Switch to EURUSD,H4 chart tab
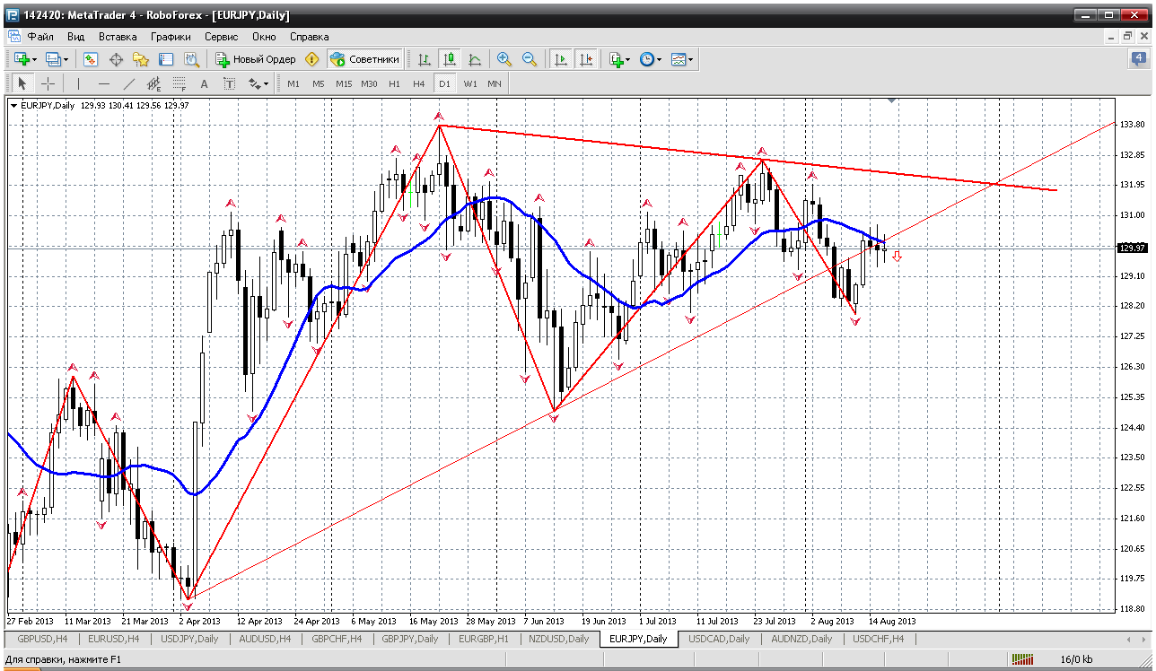This screenshot has width=1156, height=671. pos(113,639)
